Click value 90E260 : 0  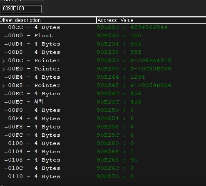(x=115, y=143)
